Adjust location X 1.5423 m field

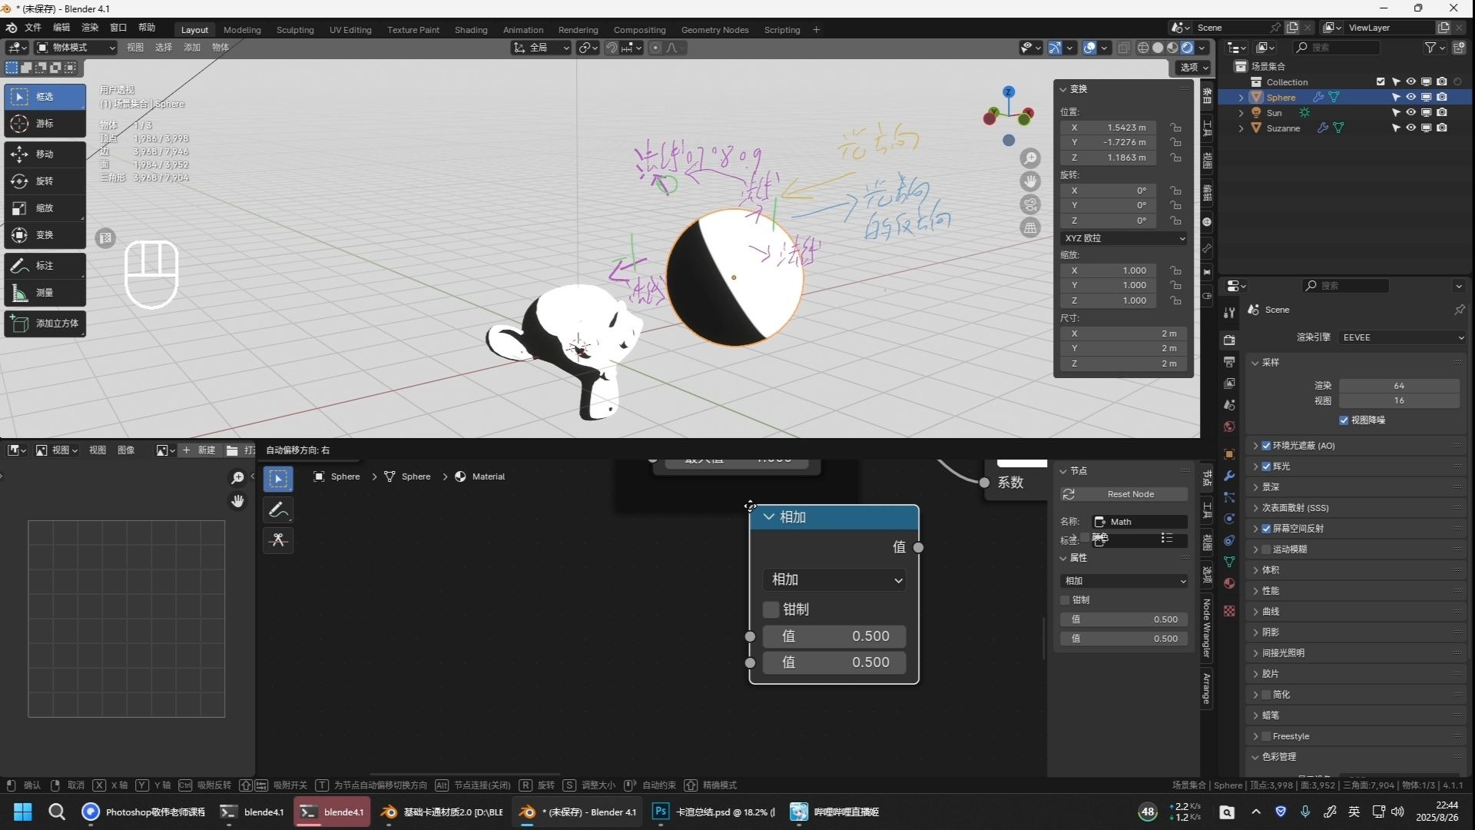1109,128
